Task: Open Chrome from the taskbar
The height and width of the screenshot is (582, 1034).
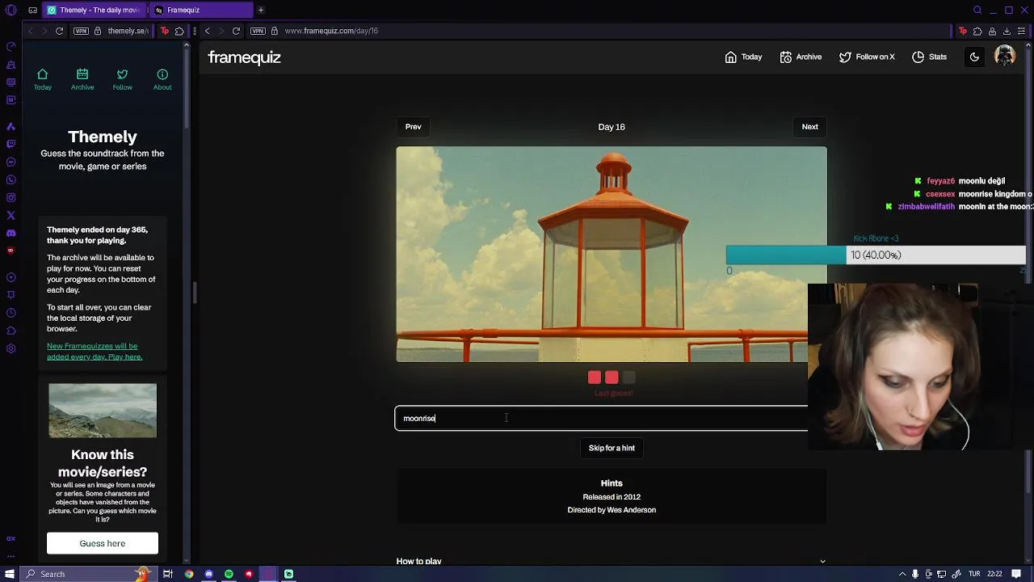Action: pos(189,574)
